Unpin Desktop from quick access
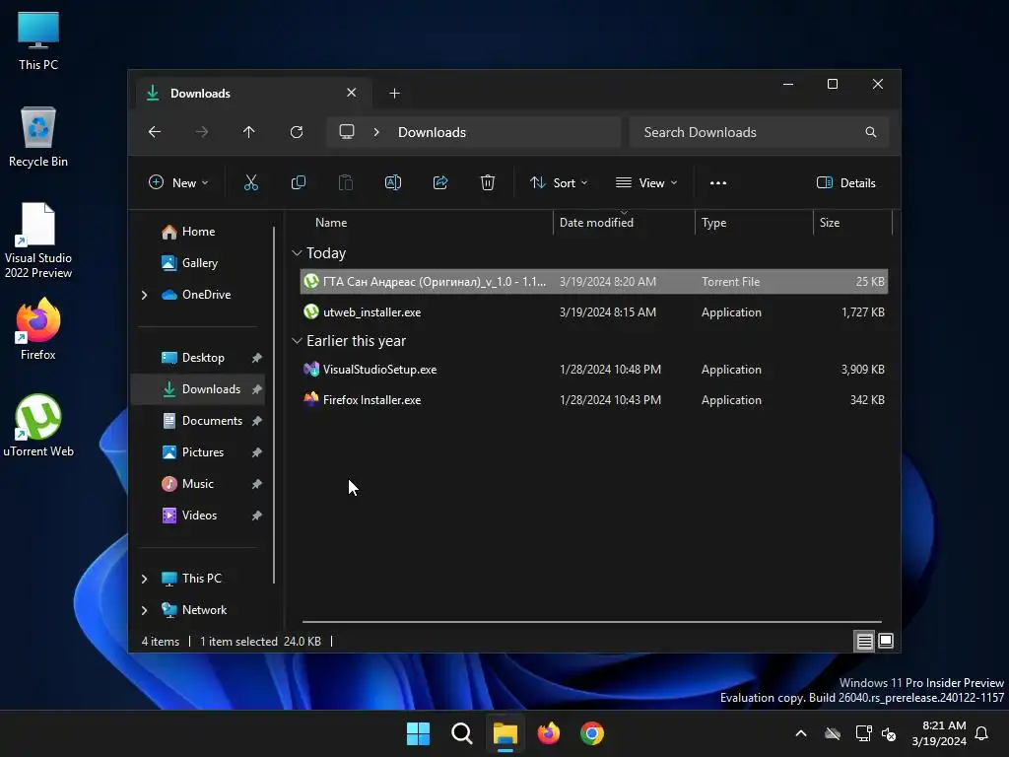1009x757 pixels. (257, 358)
